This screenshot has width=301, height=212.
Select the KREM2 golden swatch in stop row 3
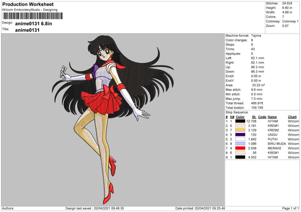[x=240, y=130]
